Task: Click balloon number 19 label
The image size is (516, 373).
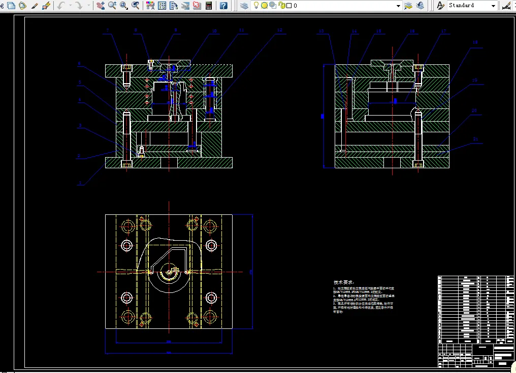Action: pyautogui.click(x=474, y=80)
